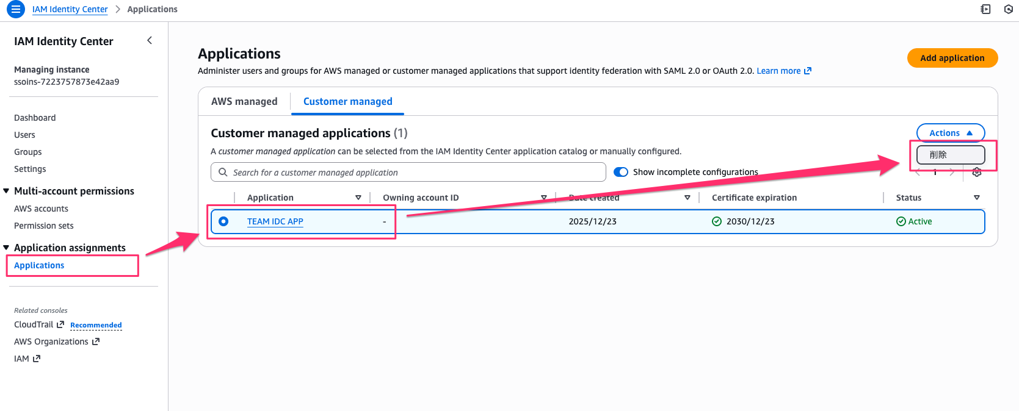Sort by Status column arrow
Image resolution: width=1019 pixels, height=411 pixels.
point(976,198)
